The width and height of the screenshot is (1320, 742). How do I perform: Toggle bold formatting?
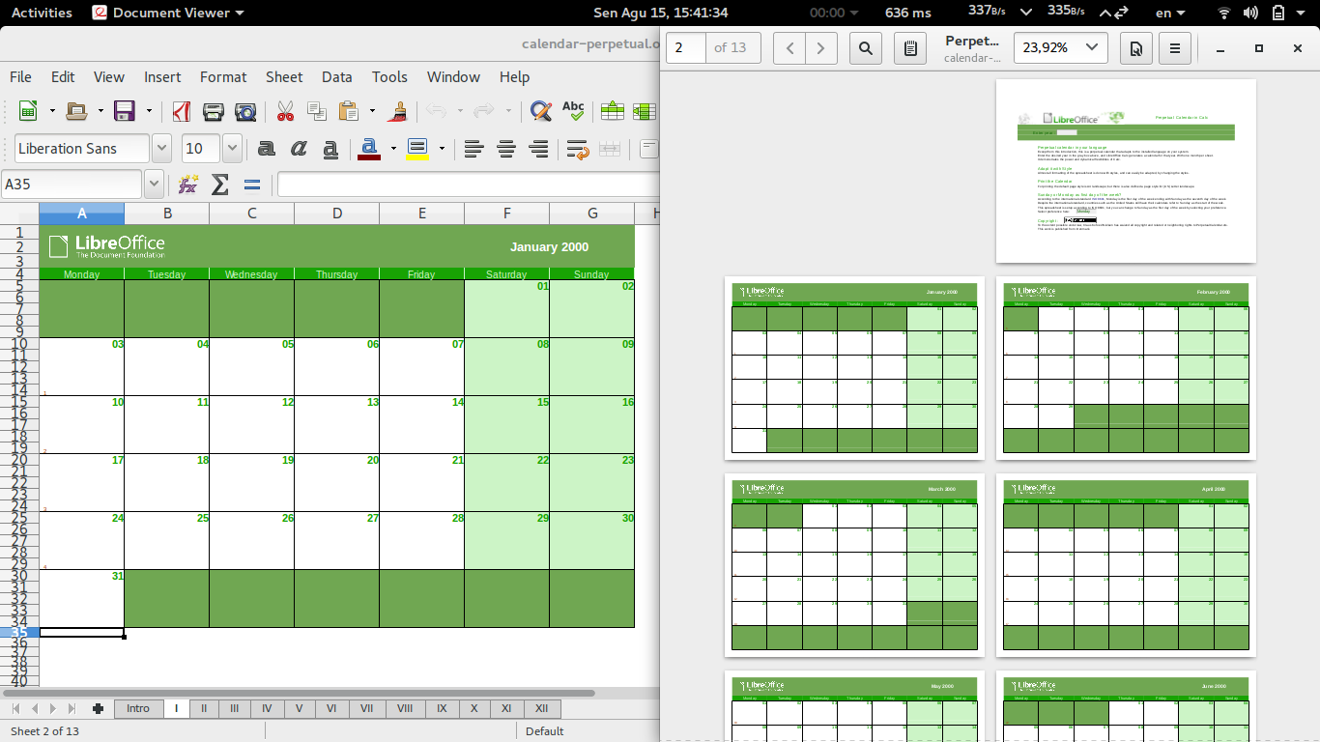click(267, 148)
